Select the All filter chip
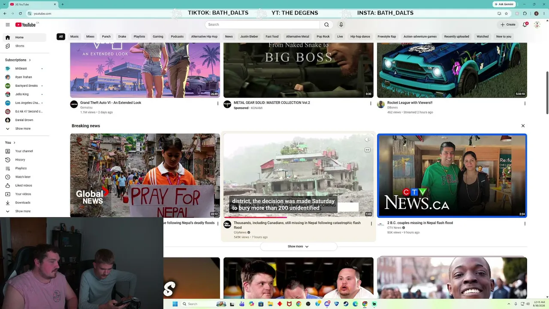Screen dimensions: 549x309 (x=61, y=36)
